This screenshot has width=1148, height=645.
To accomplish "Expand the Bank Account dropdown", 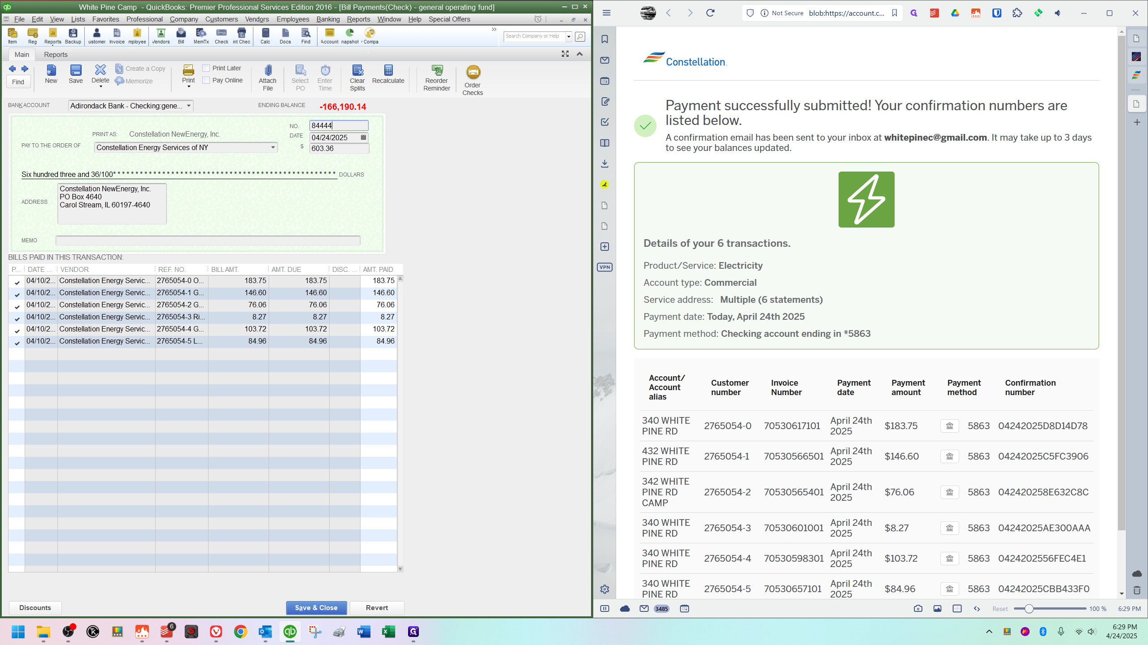I will (189, 106).
